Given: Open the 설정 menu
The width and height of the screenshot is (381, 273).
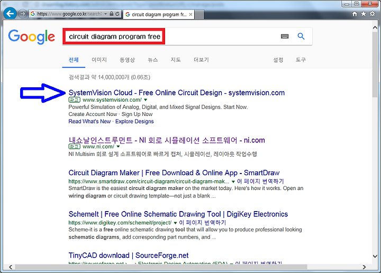Looking at the screenshot, I should tap(278, 60).
